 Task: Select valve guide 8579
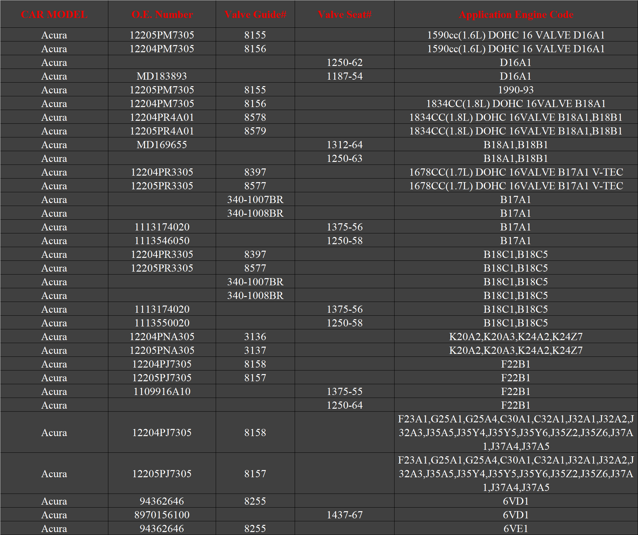(255, 131)
